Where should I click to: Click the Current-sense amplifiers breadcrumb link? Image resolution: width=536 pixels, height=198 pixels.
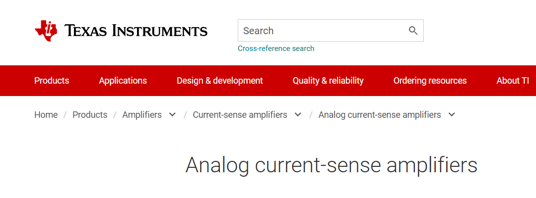tap(240, 115)
